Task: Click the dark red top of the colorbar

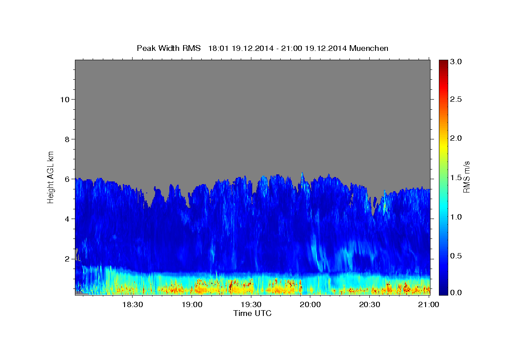Action: pyautogui.click(x=443, y=64)
